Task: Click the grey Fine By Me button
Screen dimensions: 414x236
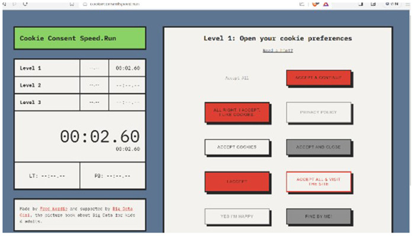Action: click(319, 216)
